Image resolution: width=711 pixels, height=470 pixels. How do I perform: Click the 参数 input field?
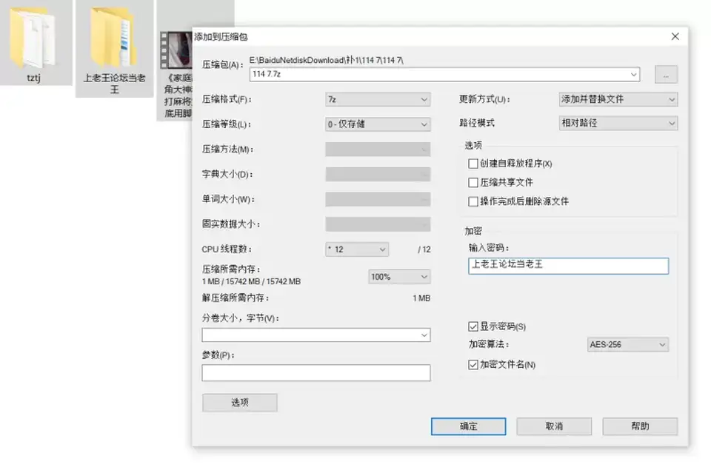coord(316,373)
